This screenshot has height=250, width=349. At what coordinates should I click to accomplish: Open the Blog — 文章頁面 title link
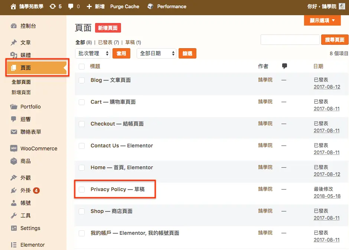(111, 80)
